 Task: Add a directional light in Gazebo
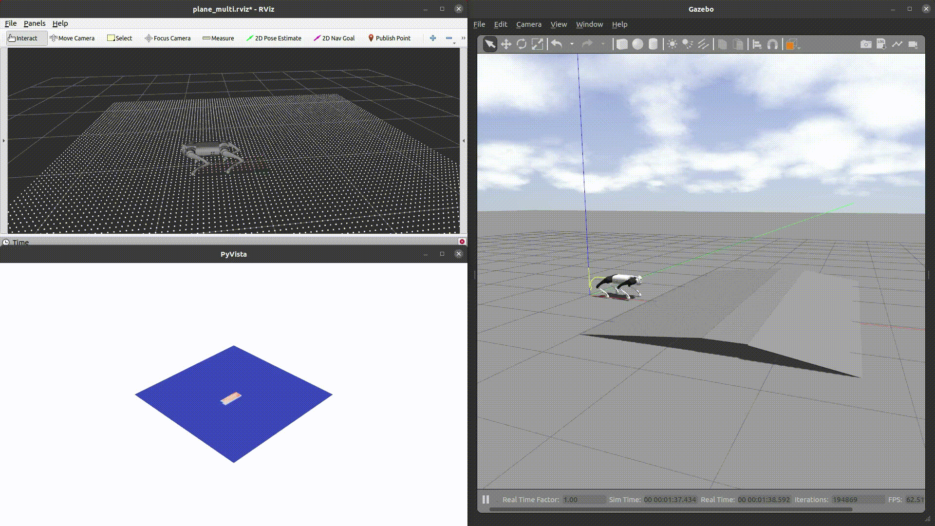coord(703,44)
